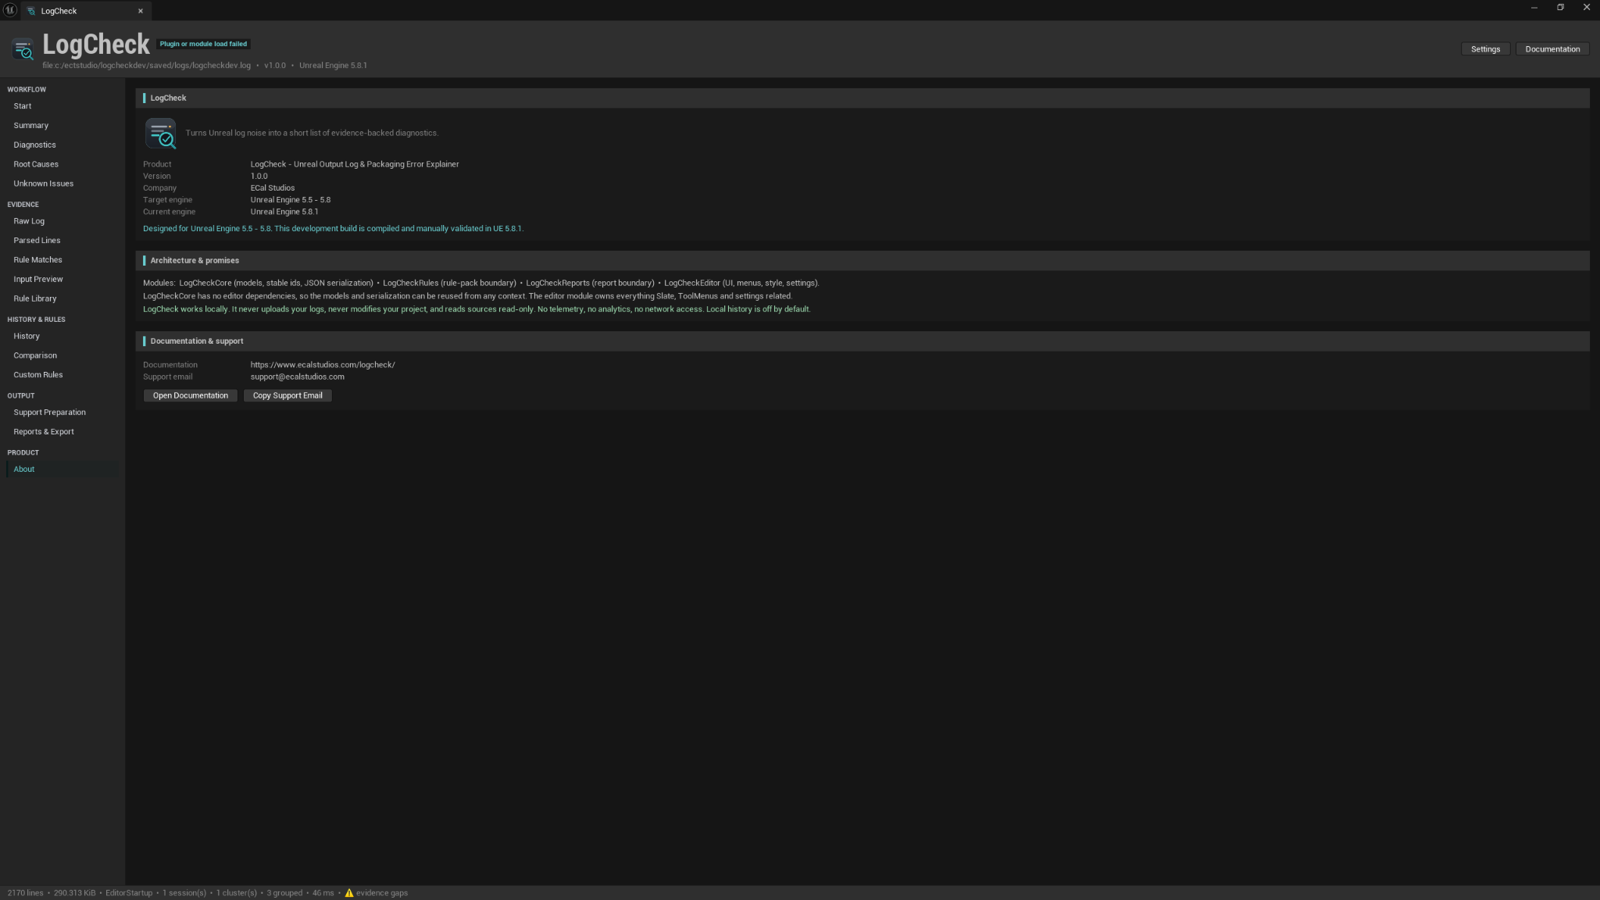The height and width of the screenshot is (900, 1600).
Task: Click the 'ECal Studios' company value
Action: 273,188
